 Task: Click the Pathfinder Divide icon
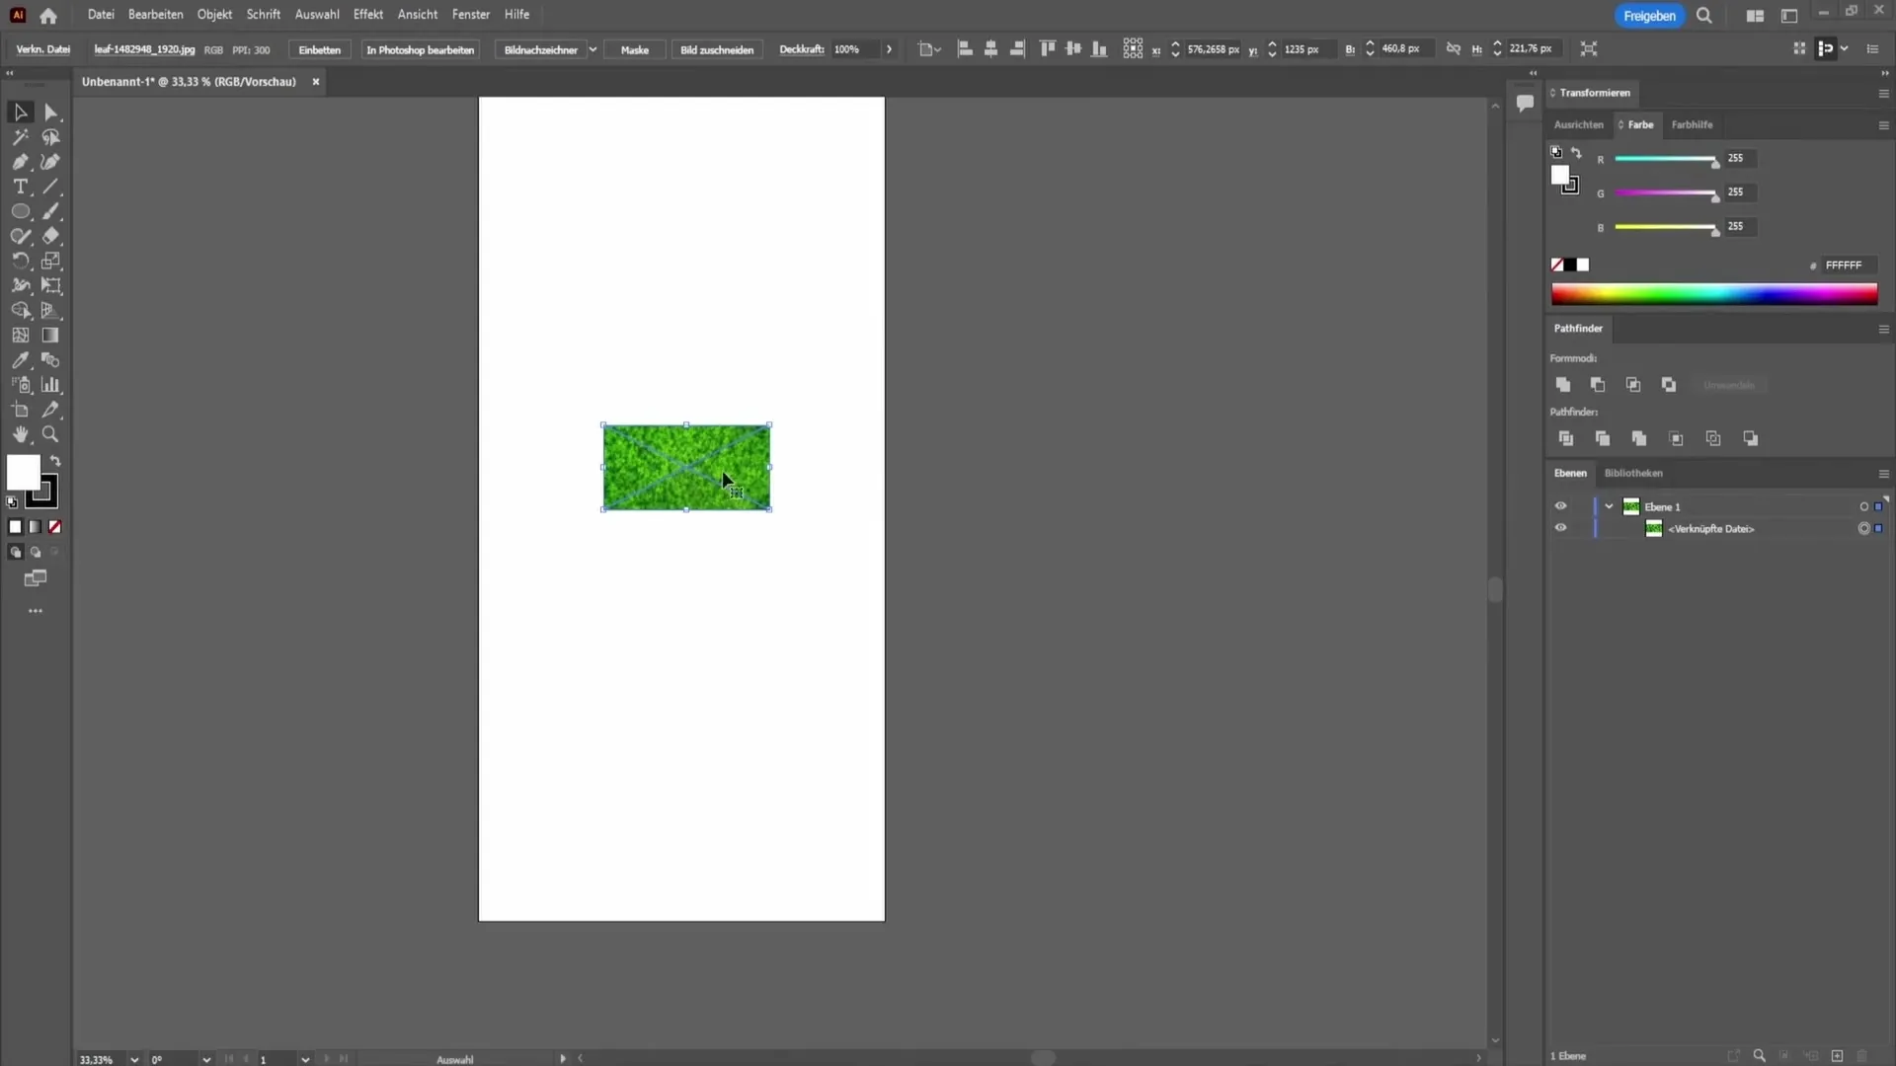(x=1565, y=438)
